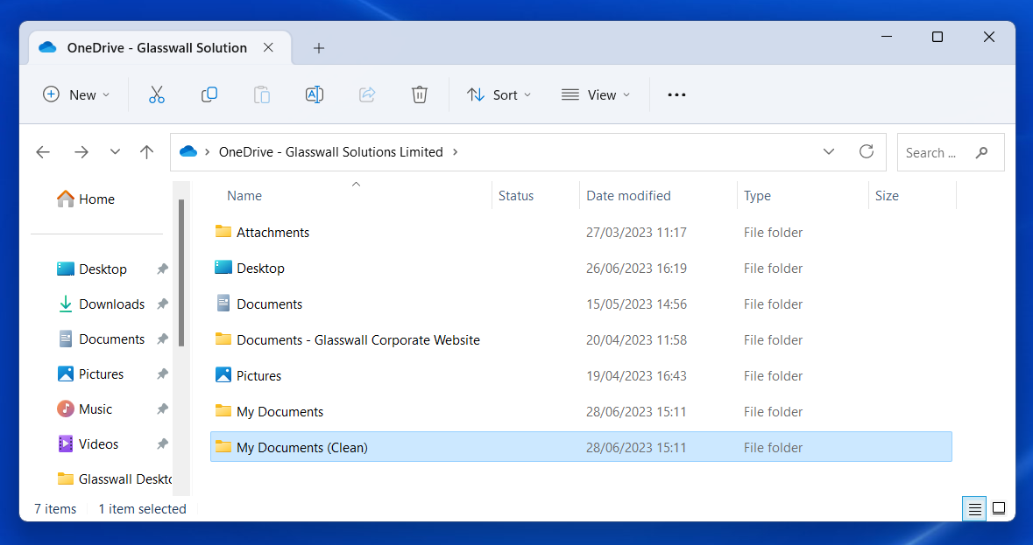Click the Copy icon in toolbar
Viewport: 1033px width, 545px height.
coord(209,94)
